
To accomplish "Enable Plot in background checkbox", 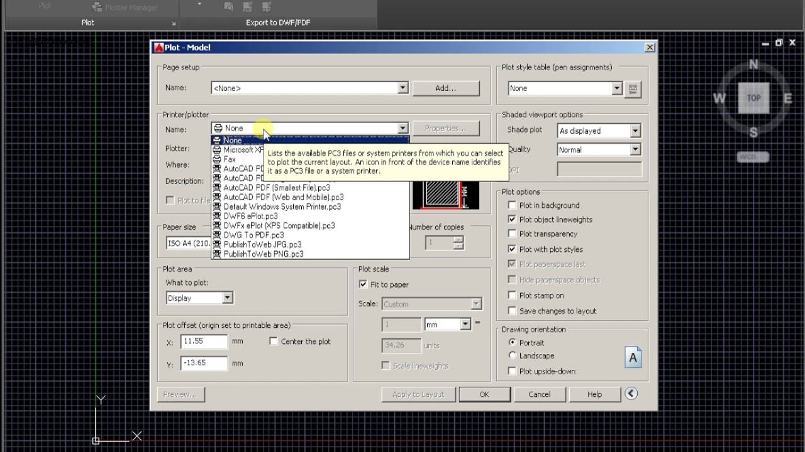I will [512, 205].
